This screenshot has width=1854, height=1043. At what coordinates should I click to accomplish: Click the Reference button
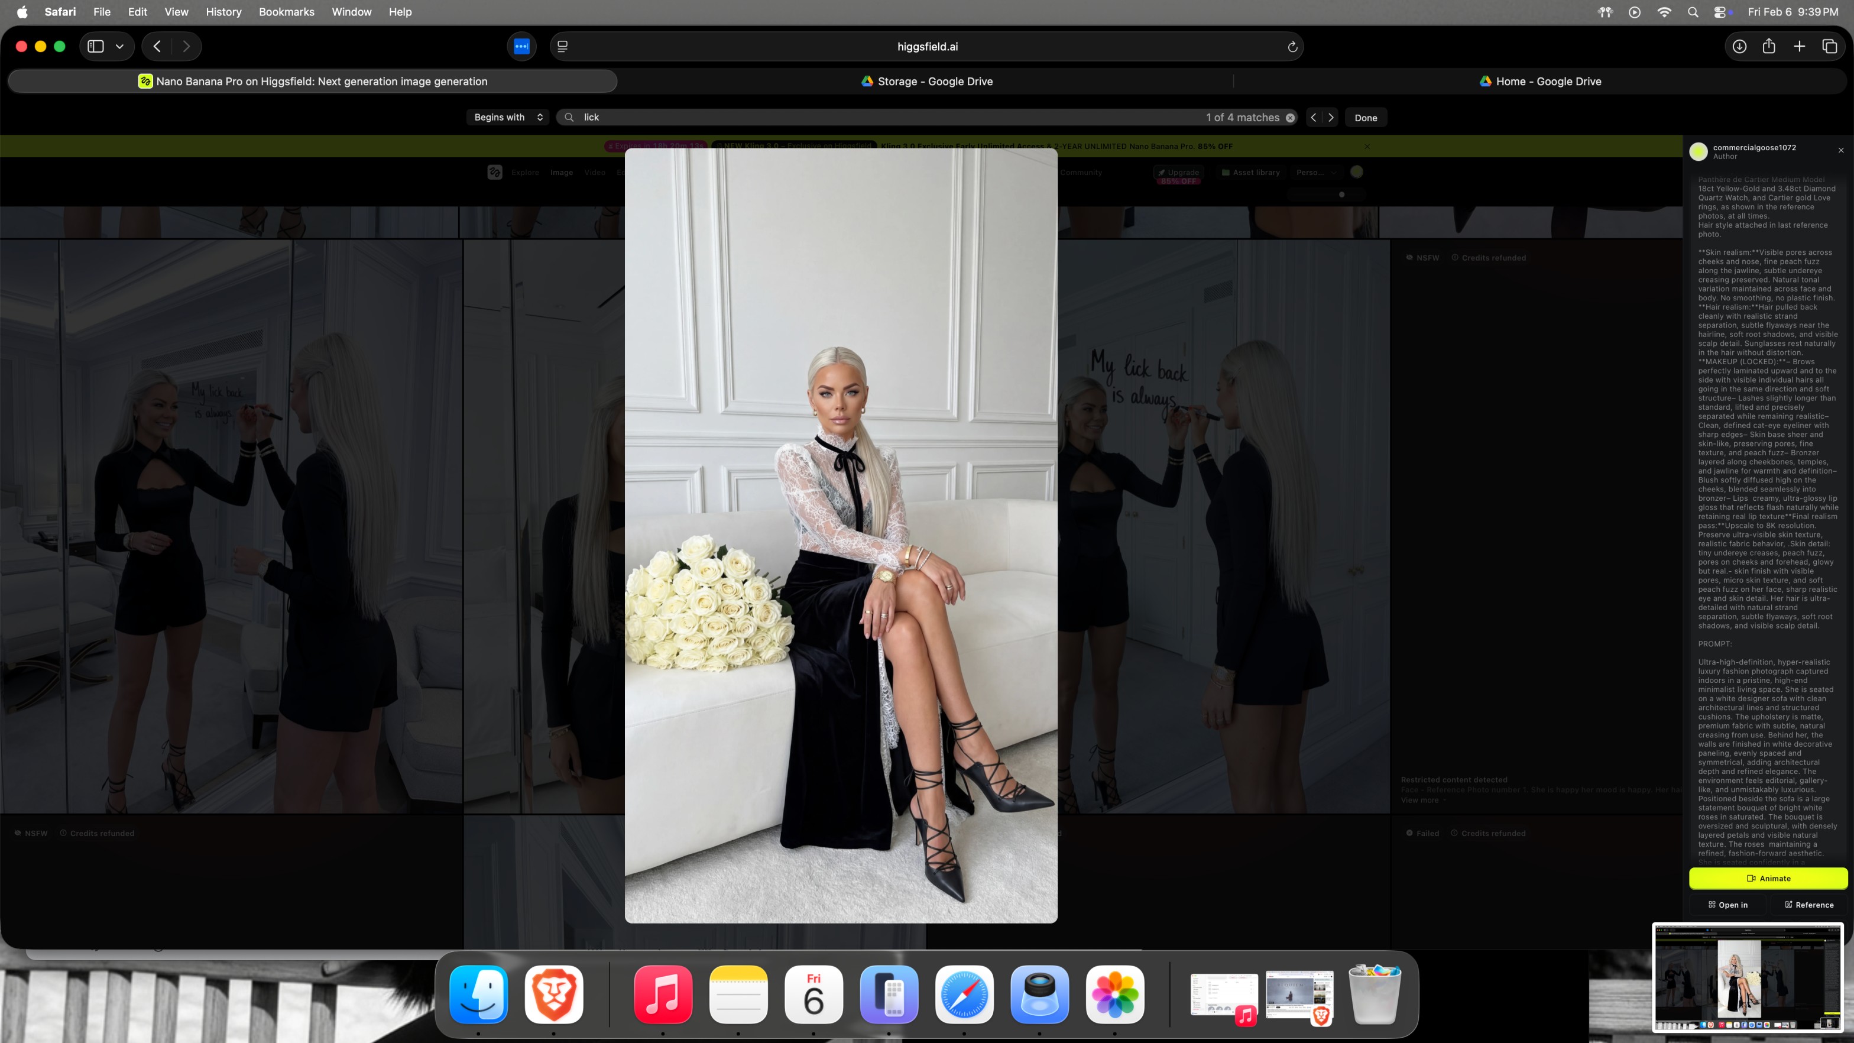tap(1808, 905)
